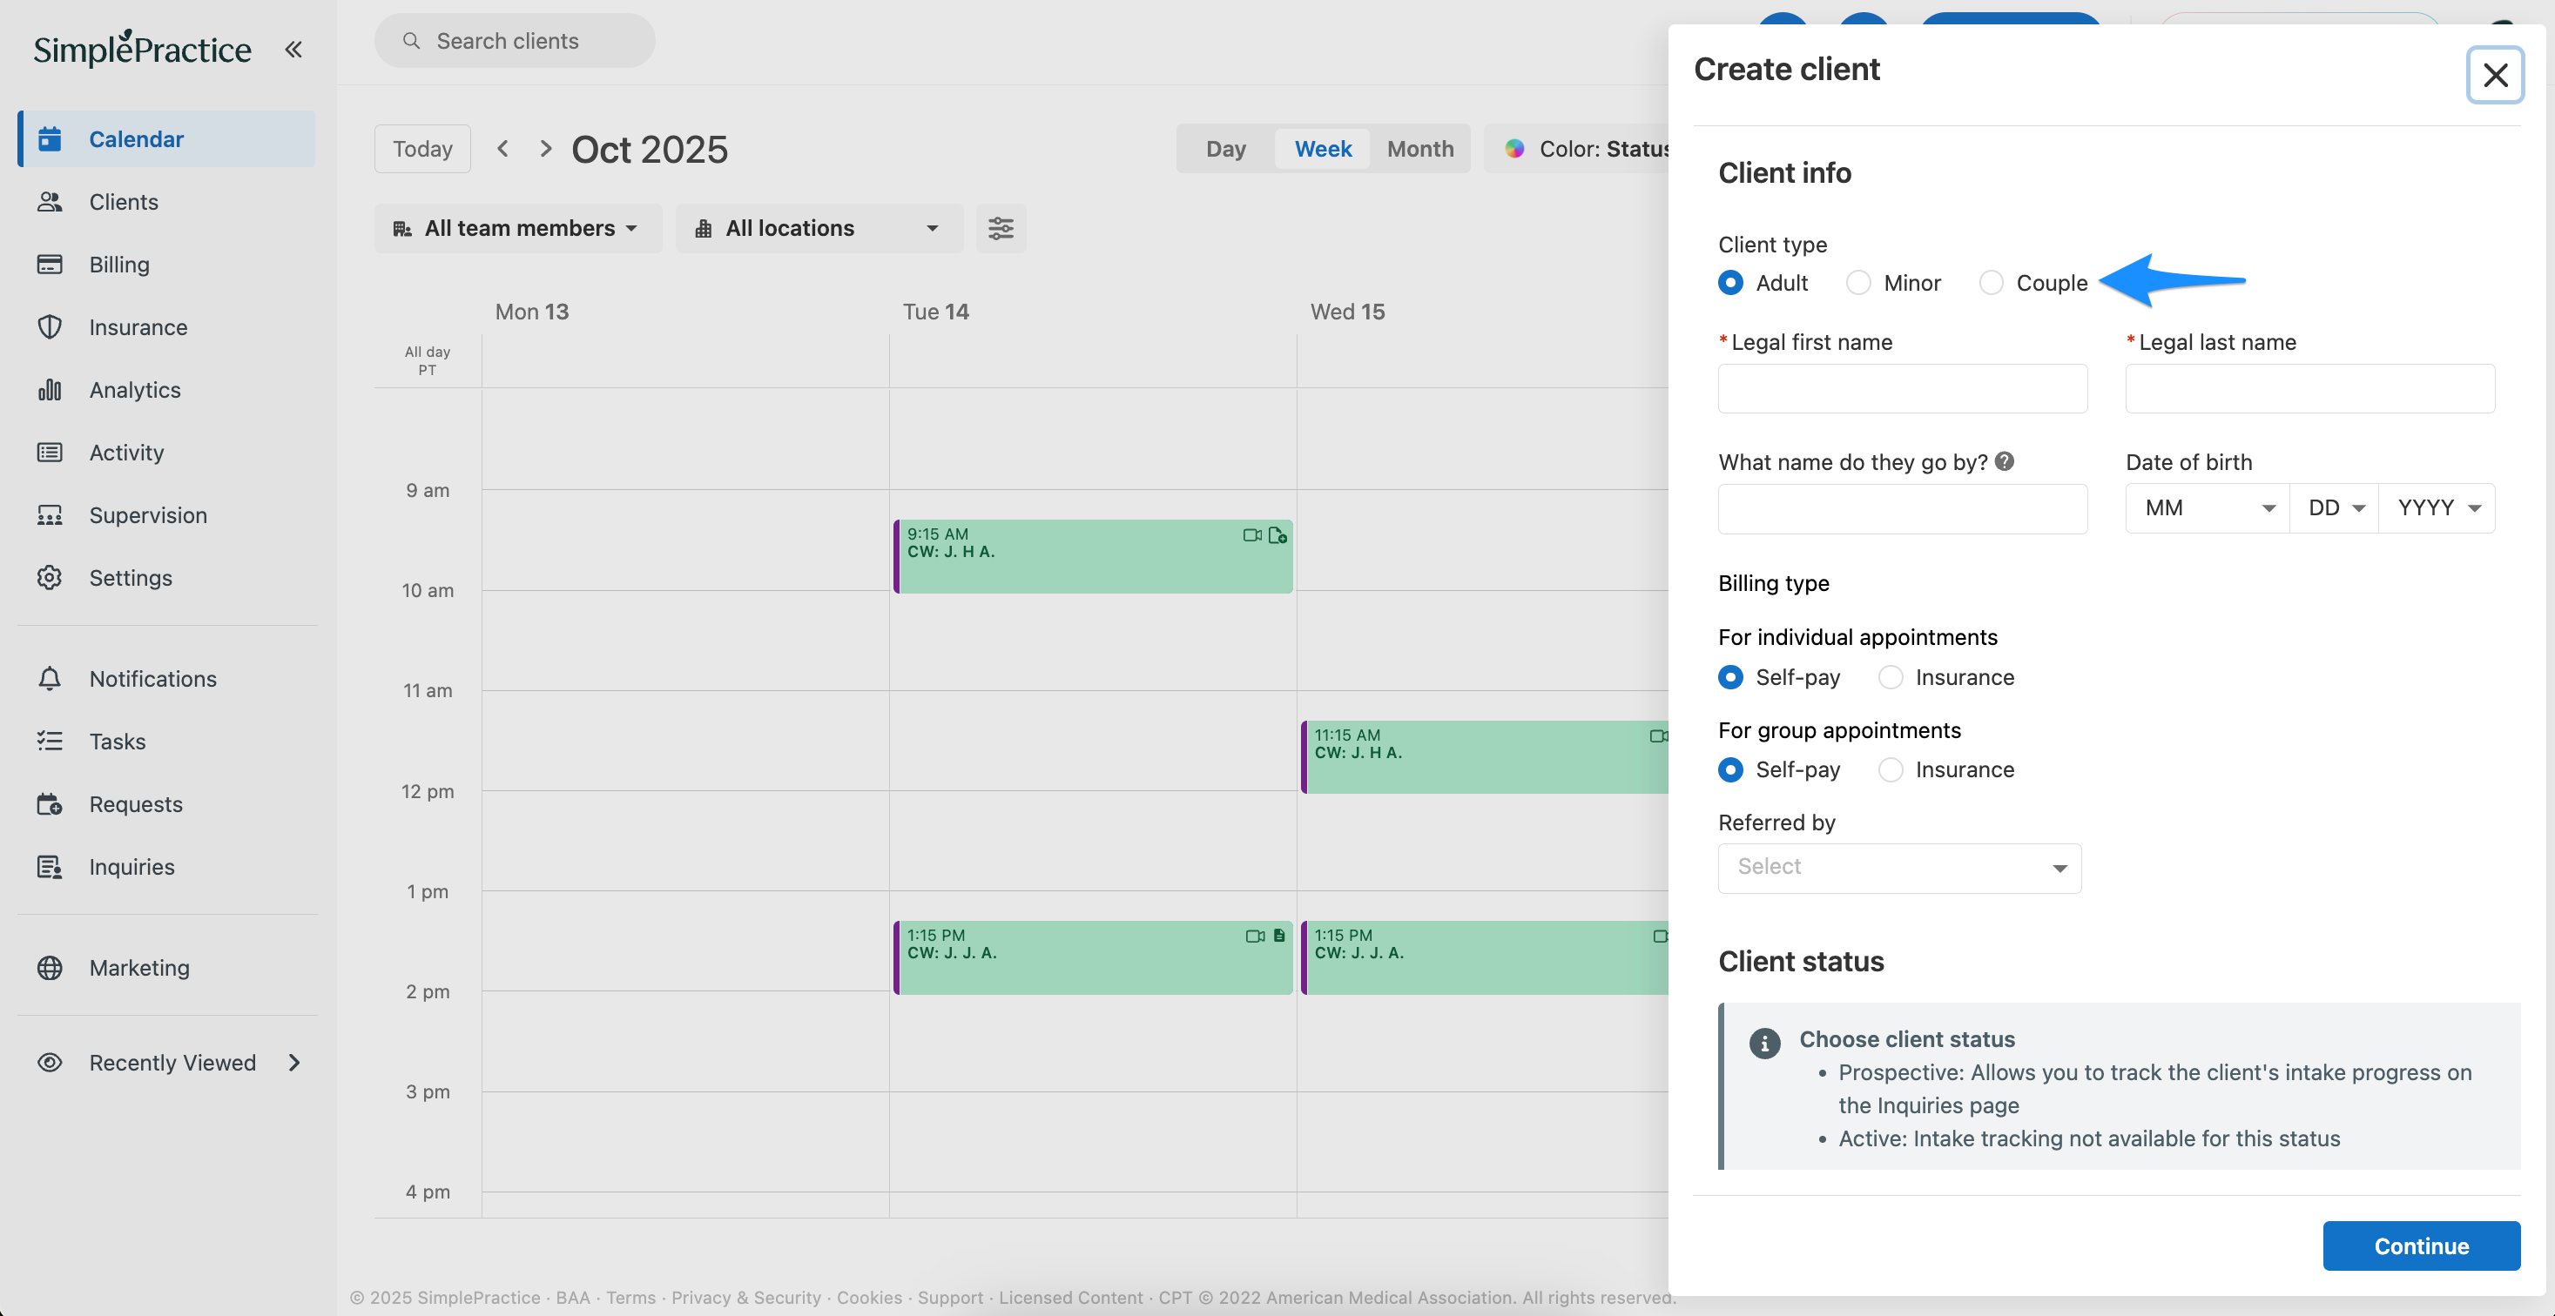The height and width of the screenshot is (1316, 2555).
Task: Open the Referred by Select dropdown
Action: click(1899, 868)
